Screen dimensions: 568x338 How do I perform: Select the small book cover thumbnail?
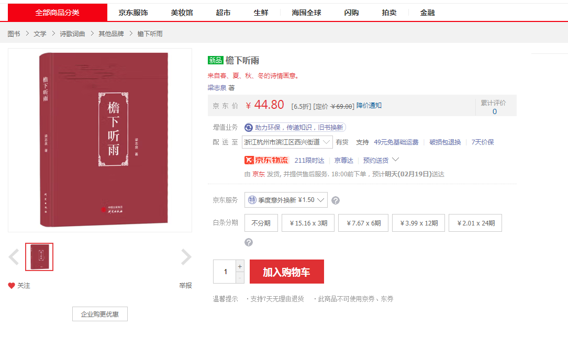click(x=39, y=257)
